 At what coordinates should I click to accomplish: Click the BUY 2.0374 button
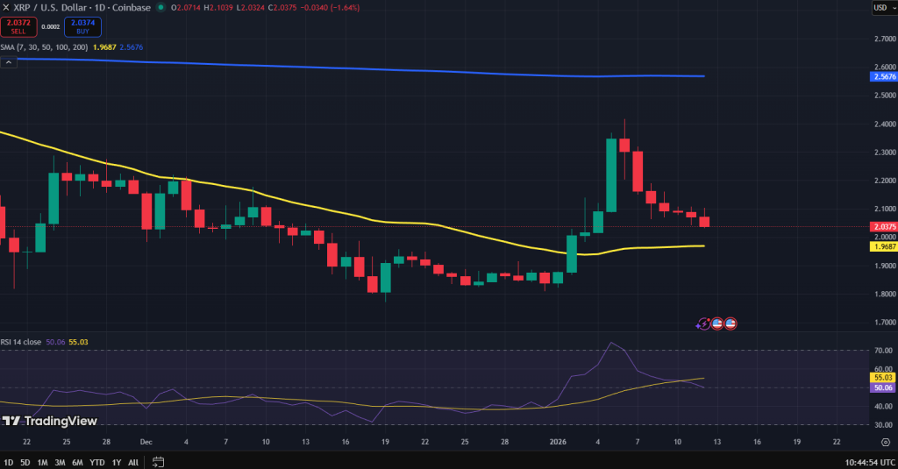click(82, 27)
